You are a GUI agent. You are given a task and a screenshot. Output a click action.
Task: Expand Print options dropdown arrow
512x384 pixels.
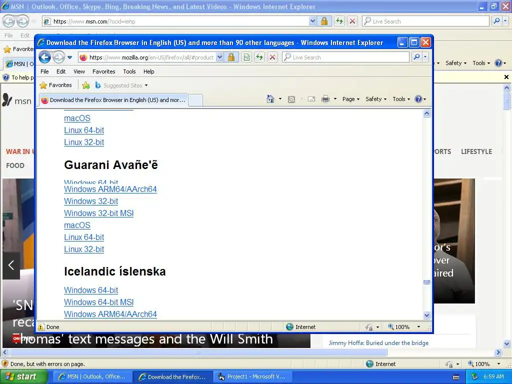click(x=335, y=99)
